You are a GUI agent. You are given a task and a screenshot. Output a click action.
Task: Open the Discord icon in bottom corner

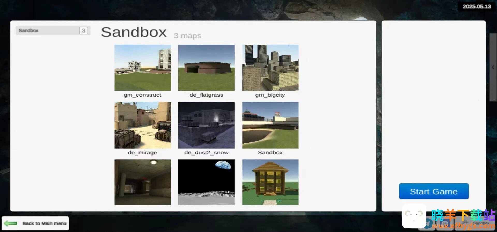[x=445, y=224]
